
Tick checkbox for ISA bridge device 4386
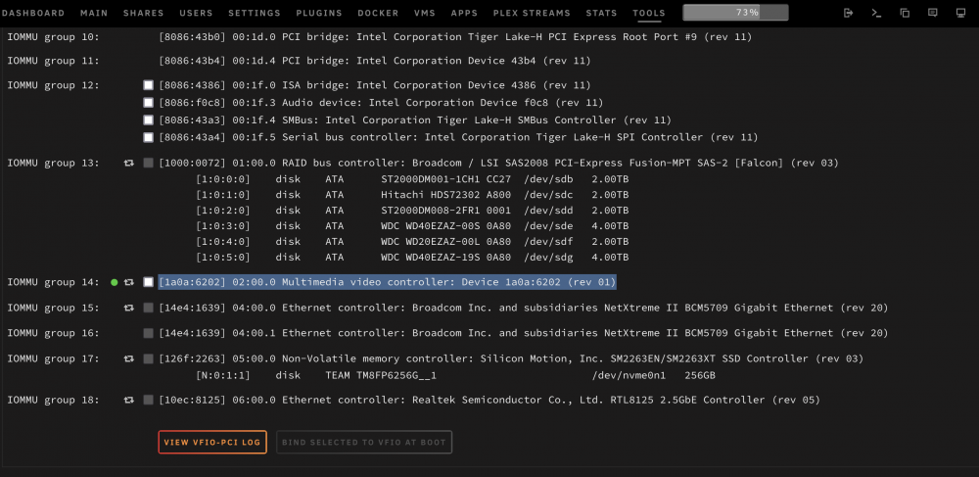148,85
